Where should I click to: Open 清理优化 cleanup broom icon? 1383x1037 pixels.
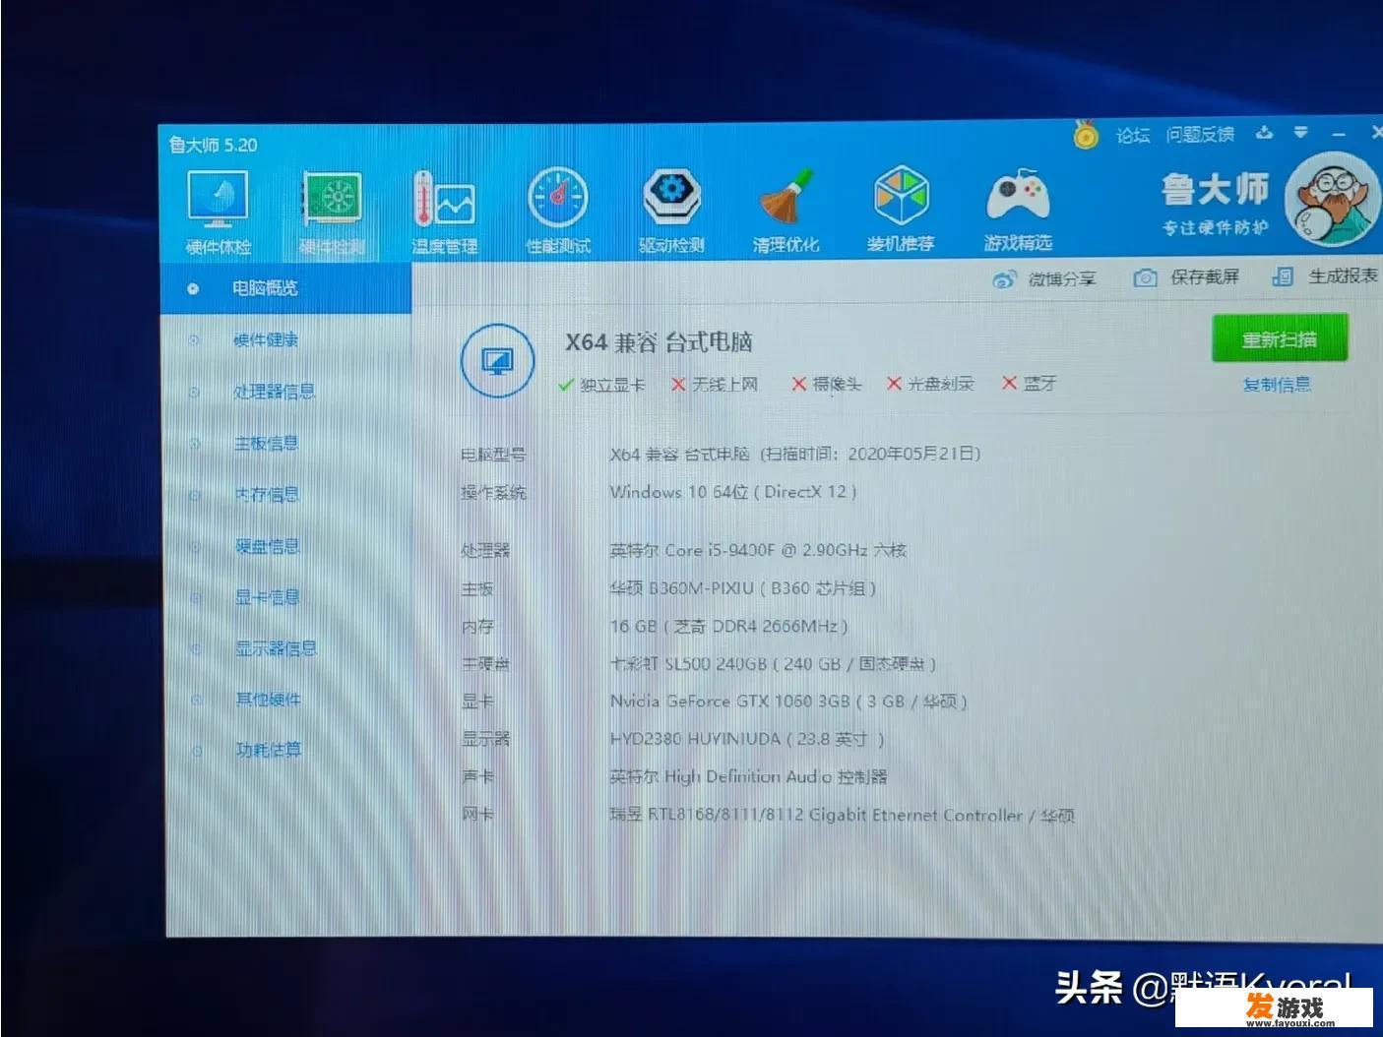[786, 211]
